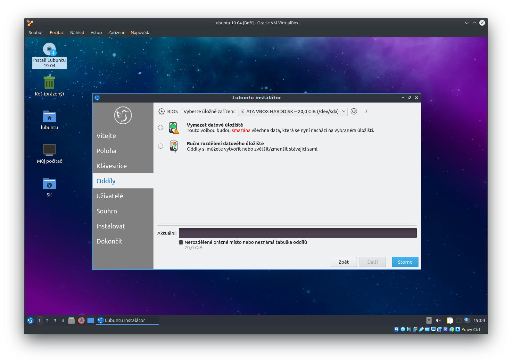Select the Souhrn step in installer sidebar
Image resolution: width=512 pixels, height=364 pixels.
[x=123, y=211]
